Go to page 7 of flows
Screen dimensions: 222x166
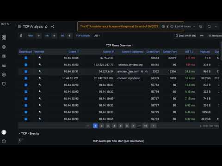coord(133,126)
